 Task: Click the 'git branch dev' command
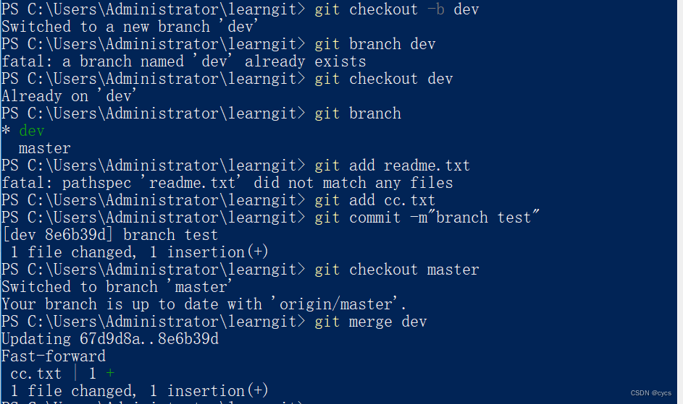(374, 44)
